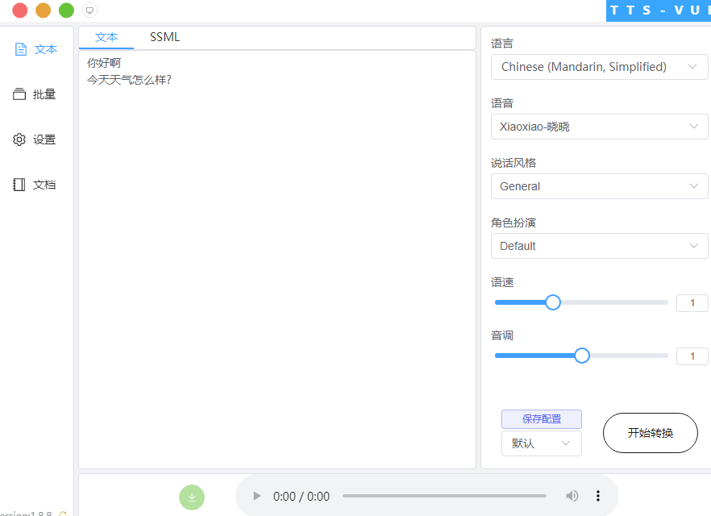Viewport: 711px width, 516px height.
Task: Expand the General speaking style dropdown
Action: click(600, 186)
